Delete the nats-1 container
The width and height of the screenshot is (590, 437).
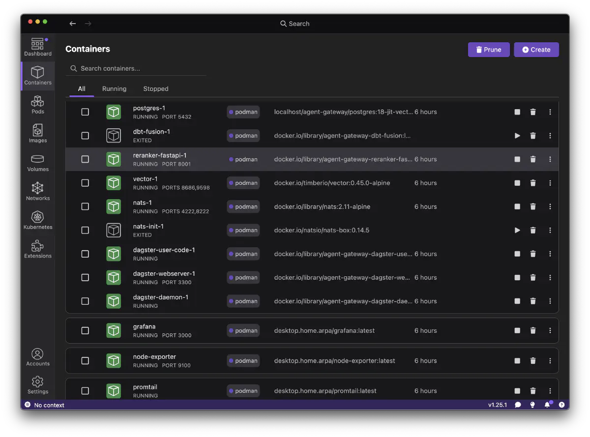tap(533, 206)
